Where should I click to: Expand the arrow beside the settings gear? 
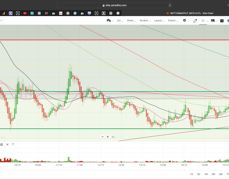point(188,21)
